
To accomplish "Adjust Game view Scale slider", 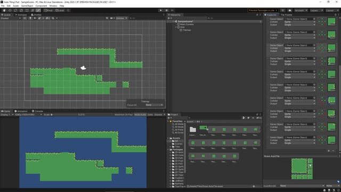I will click(64, 115).
